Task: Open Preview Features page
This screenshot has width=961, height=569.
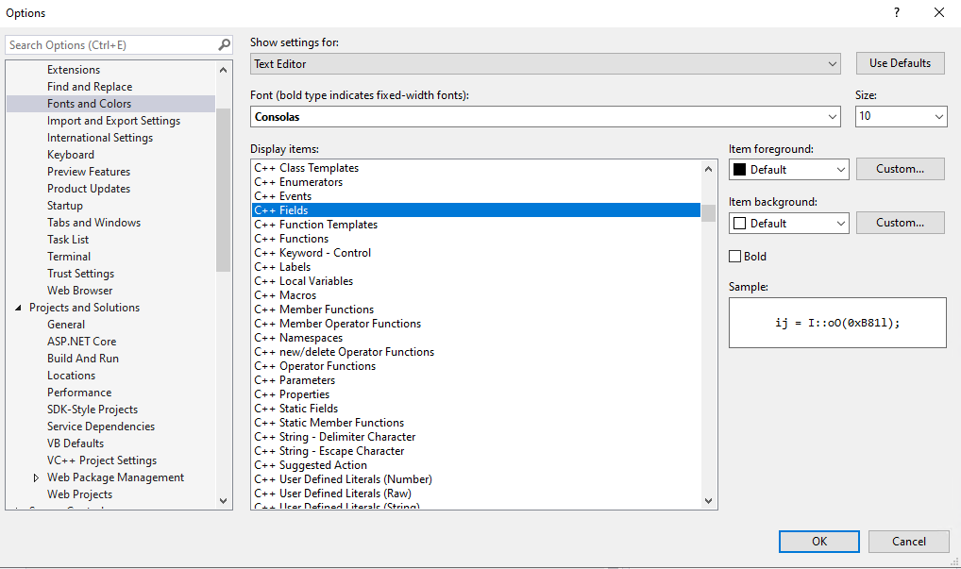Action: click(88, 172)
